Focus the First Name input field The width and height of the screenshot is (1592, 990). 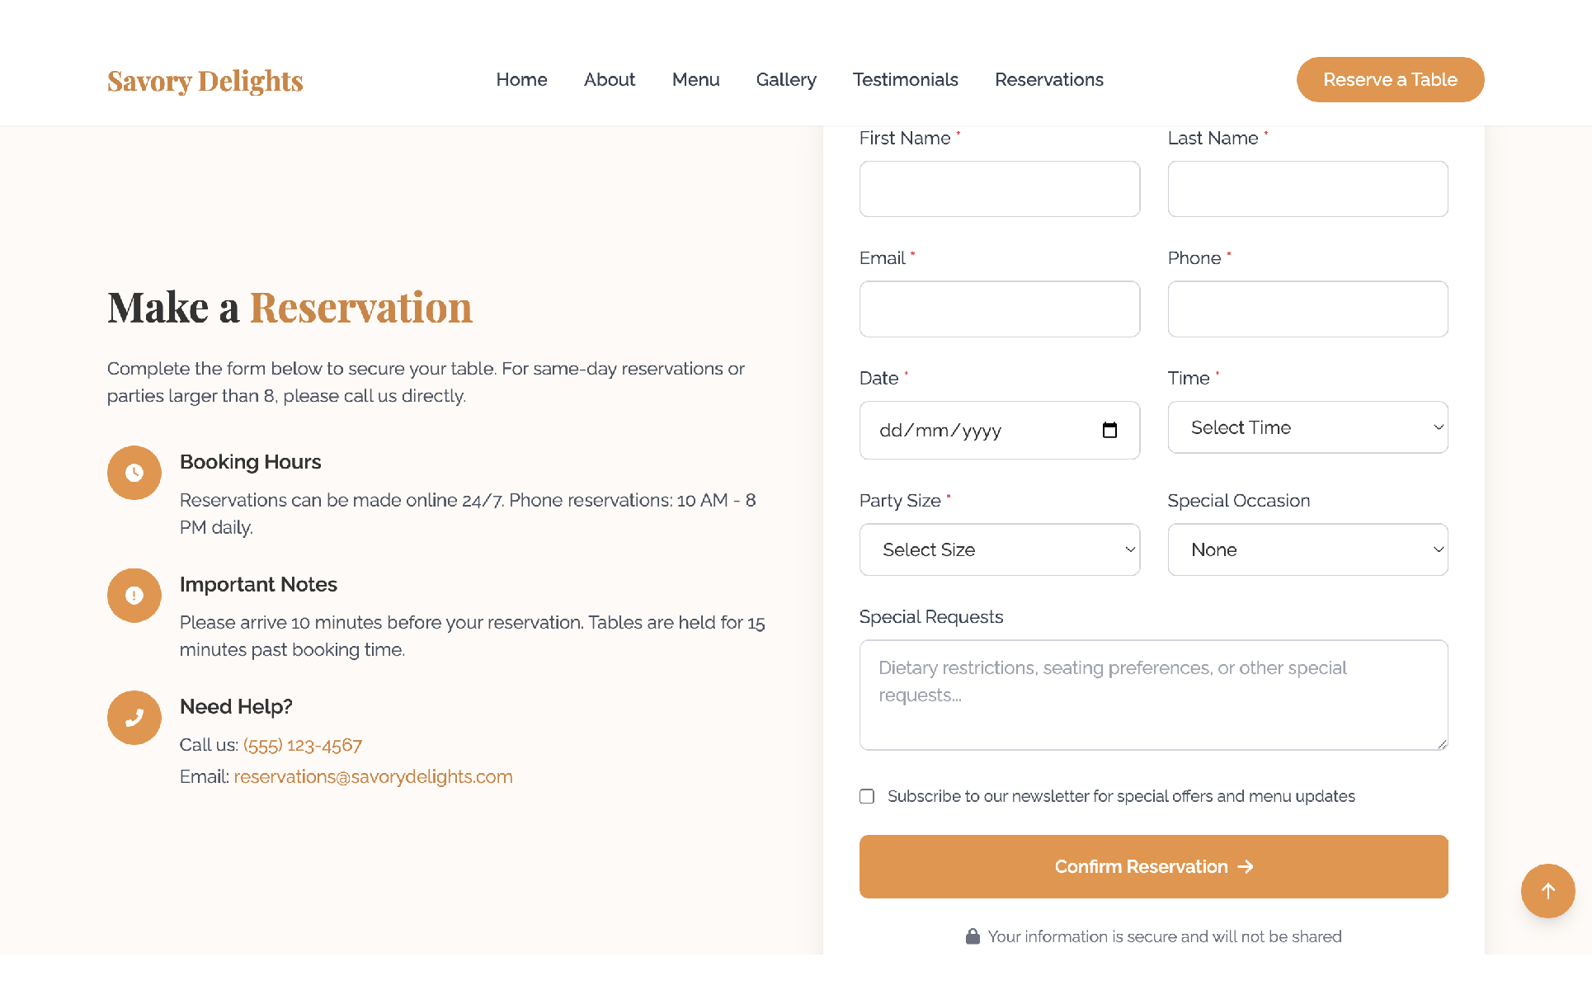click(x=999, y=189)
